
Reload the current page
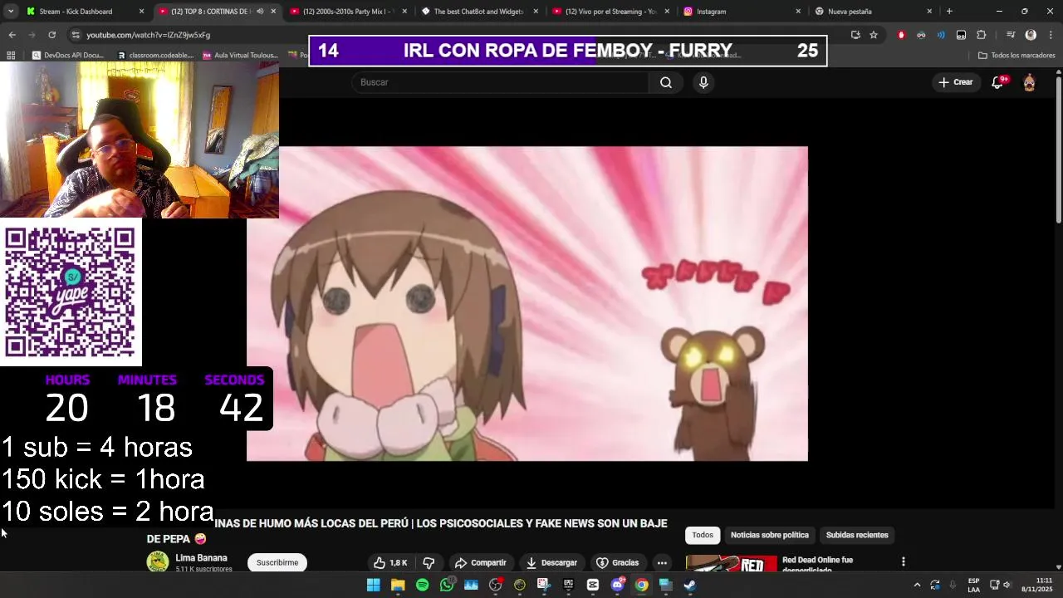[x=51, y=35]
